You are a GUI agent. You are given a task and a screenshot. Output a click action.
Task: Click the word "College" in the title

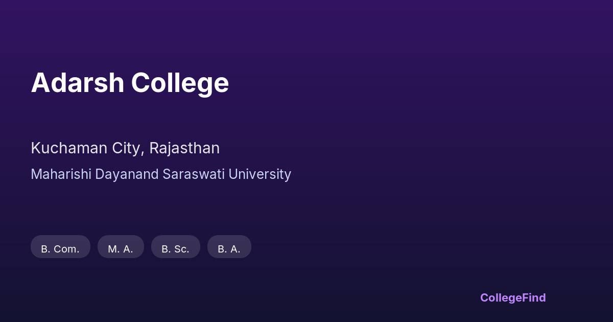pos(180,83)
